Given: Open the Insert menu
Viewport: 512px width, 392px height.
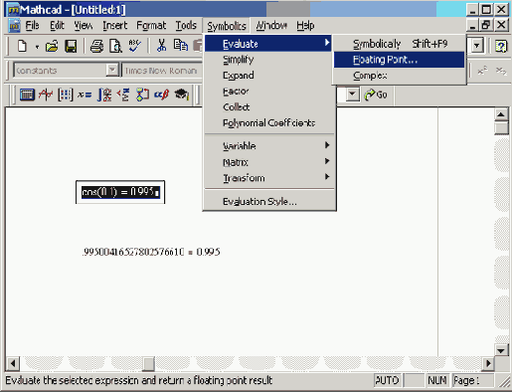Looking at the screenshot, I should tap(115, 26).
